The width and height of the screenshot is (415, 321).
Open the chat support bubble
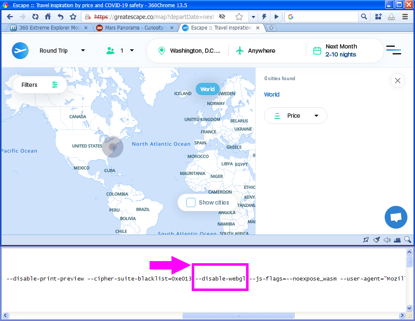(396, 217)
